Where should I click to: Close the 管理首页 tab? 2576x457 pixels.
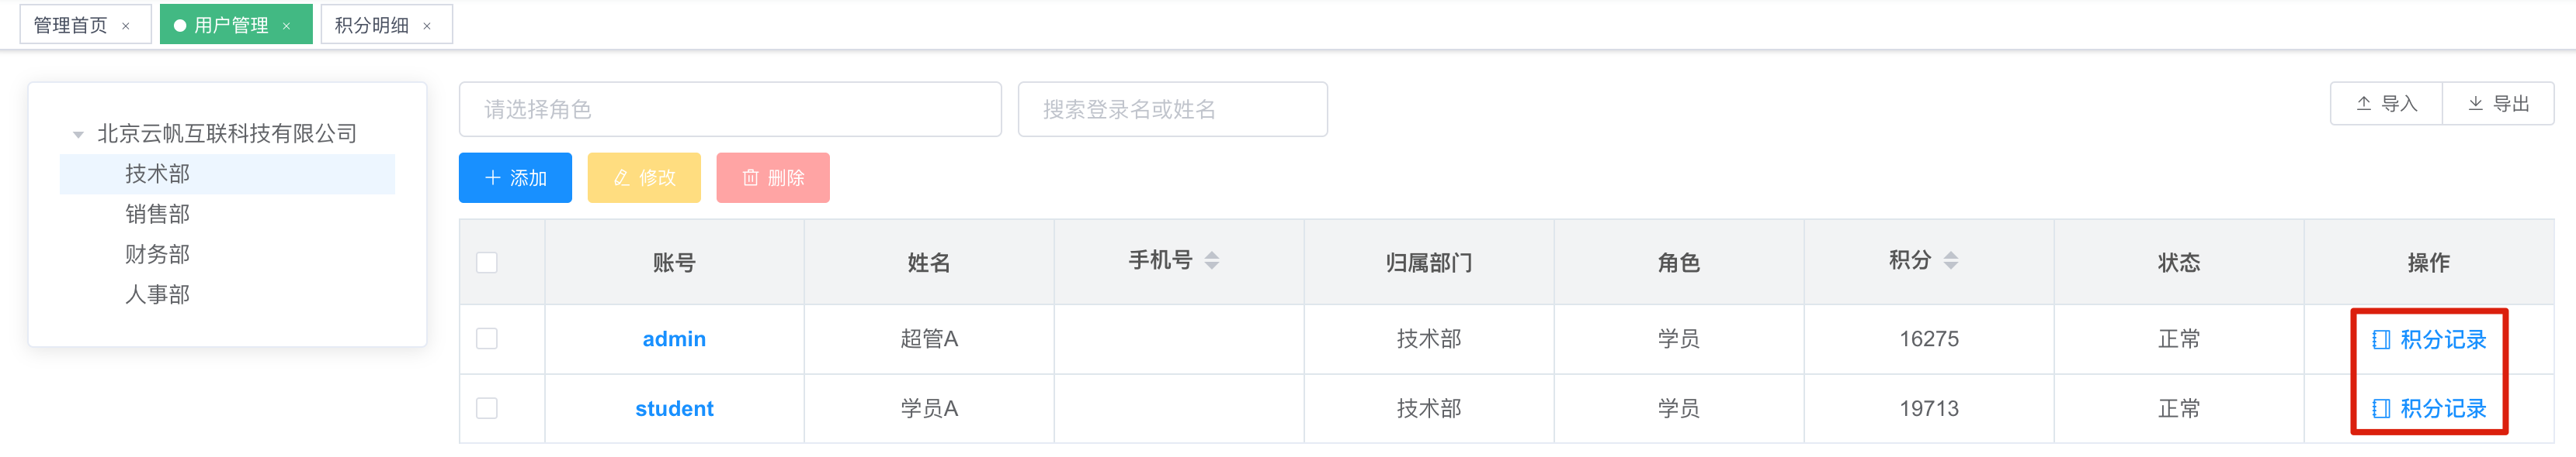[x=126, y=26]
